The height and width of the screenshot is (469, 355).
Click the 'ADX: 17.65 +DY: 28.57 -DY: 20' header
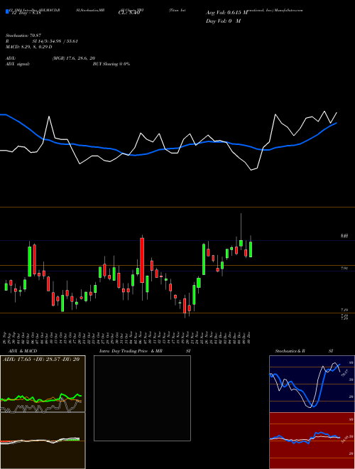click(x=41, y=360)
